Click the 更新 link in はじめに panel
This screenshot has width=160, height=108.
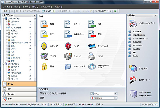tap(134, 52)
